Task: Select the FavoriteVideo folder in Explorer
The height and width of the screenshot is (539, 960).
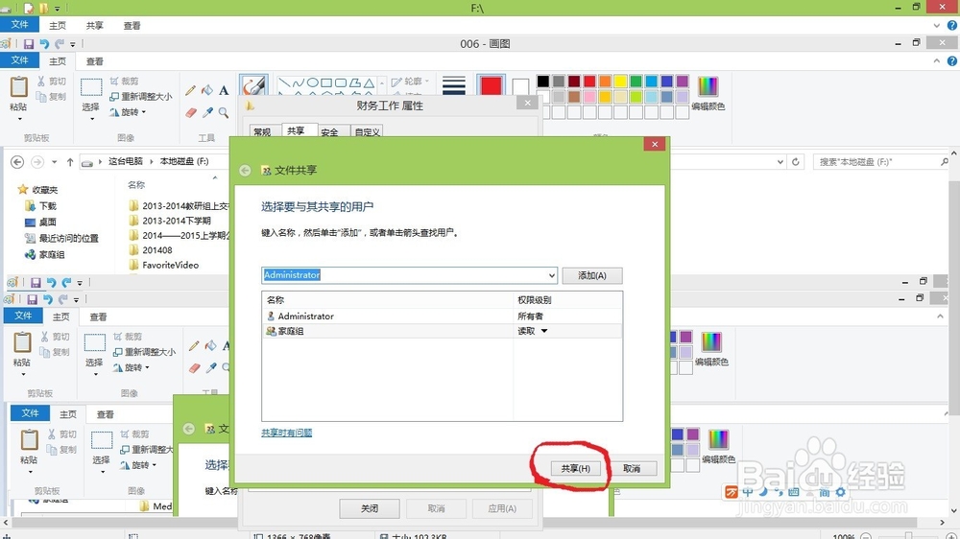Action: (x=164, y=265)
